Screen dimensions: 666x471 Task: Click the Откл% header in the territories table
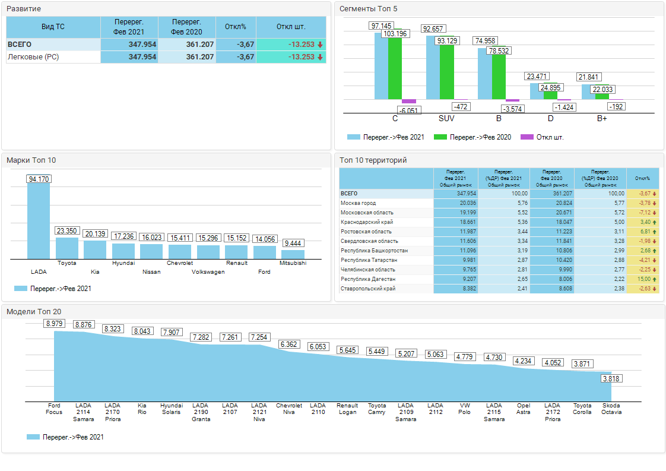[642, 178]
